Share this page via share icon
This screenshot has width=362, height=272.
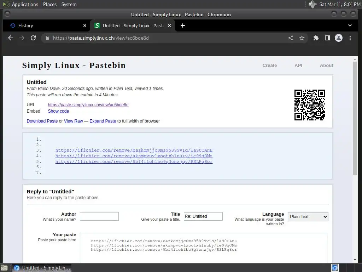tap(291, 38)
